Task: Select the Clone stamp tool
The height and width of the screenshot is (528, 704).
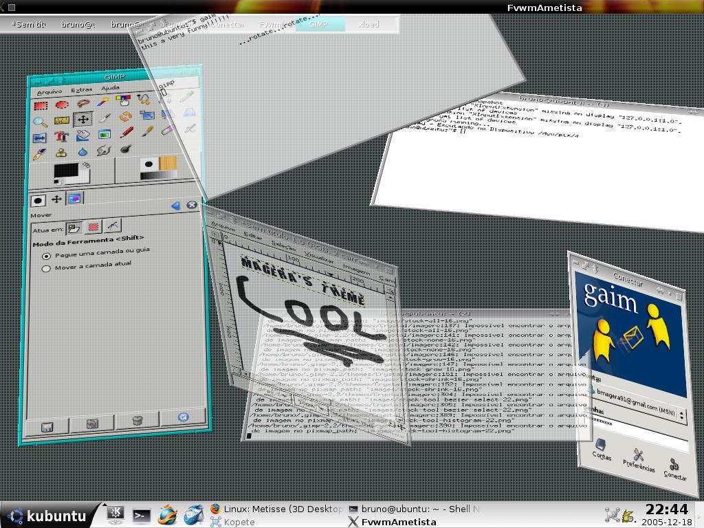Action: tap(61, 153)
